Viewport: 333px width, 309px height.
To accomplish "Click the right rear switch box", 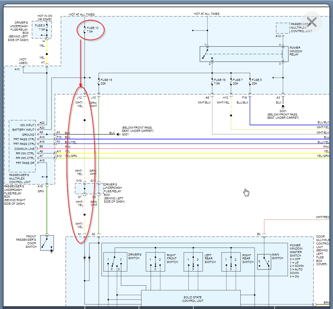I will [231, 262].
